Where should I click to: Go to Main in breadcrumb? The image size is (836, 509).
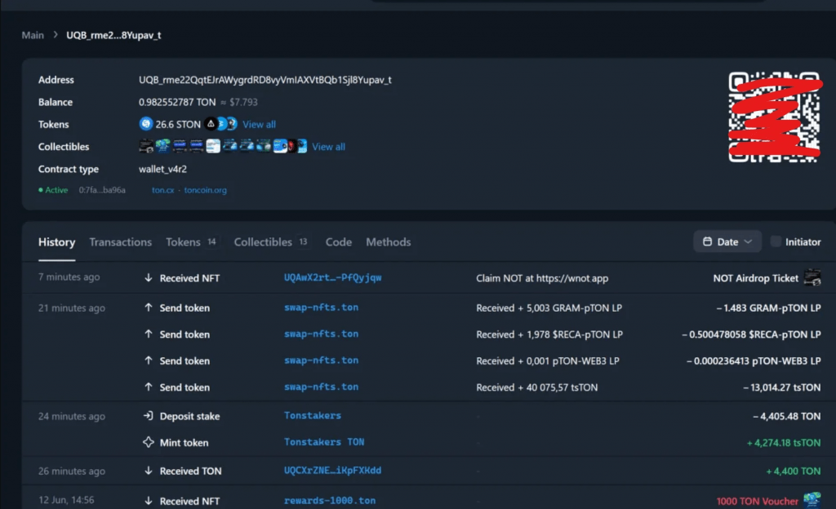33,35
